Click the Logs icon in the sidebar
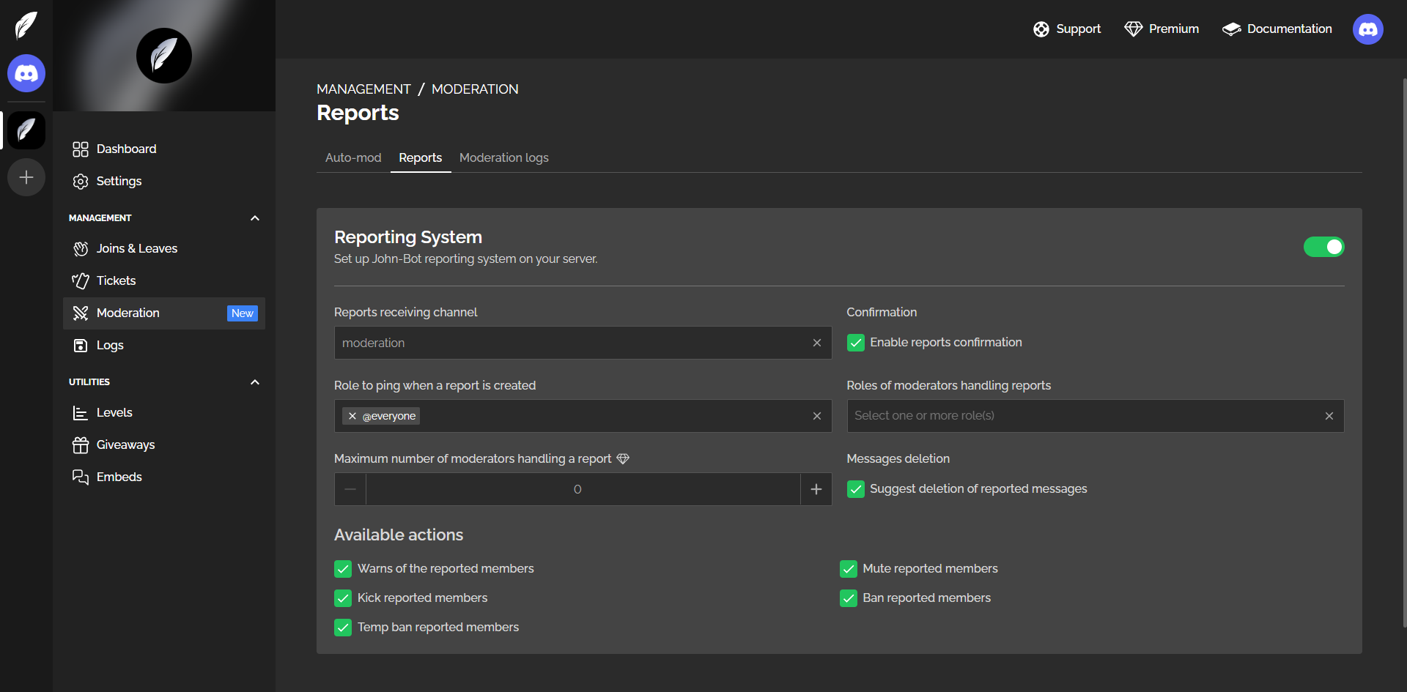 coord(81,346)
